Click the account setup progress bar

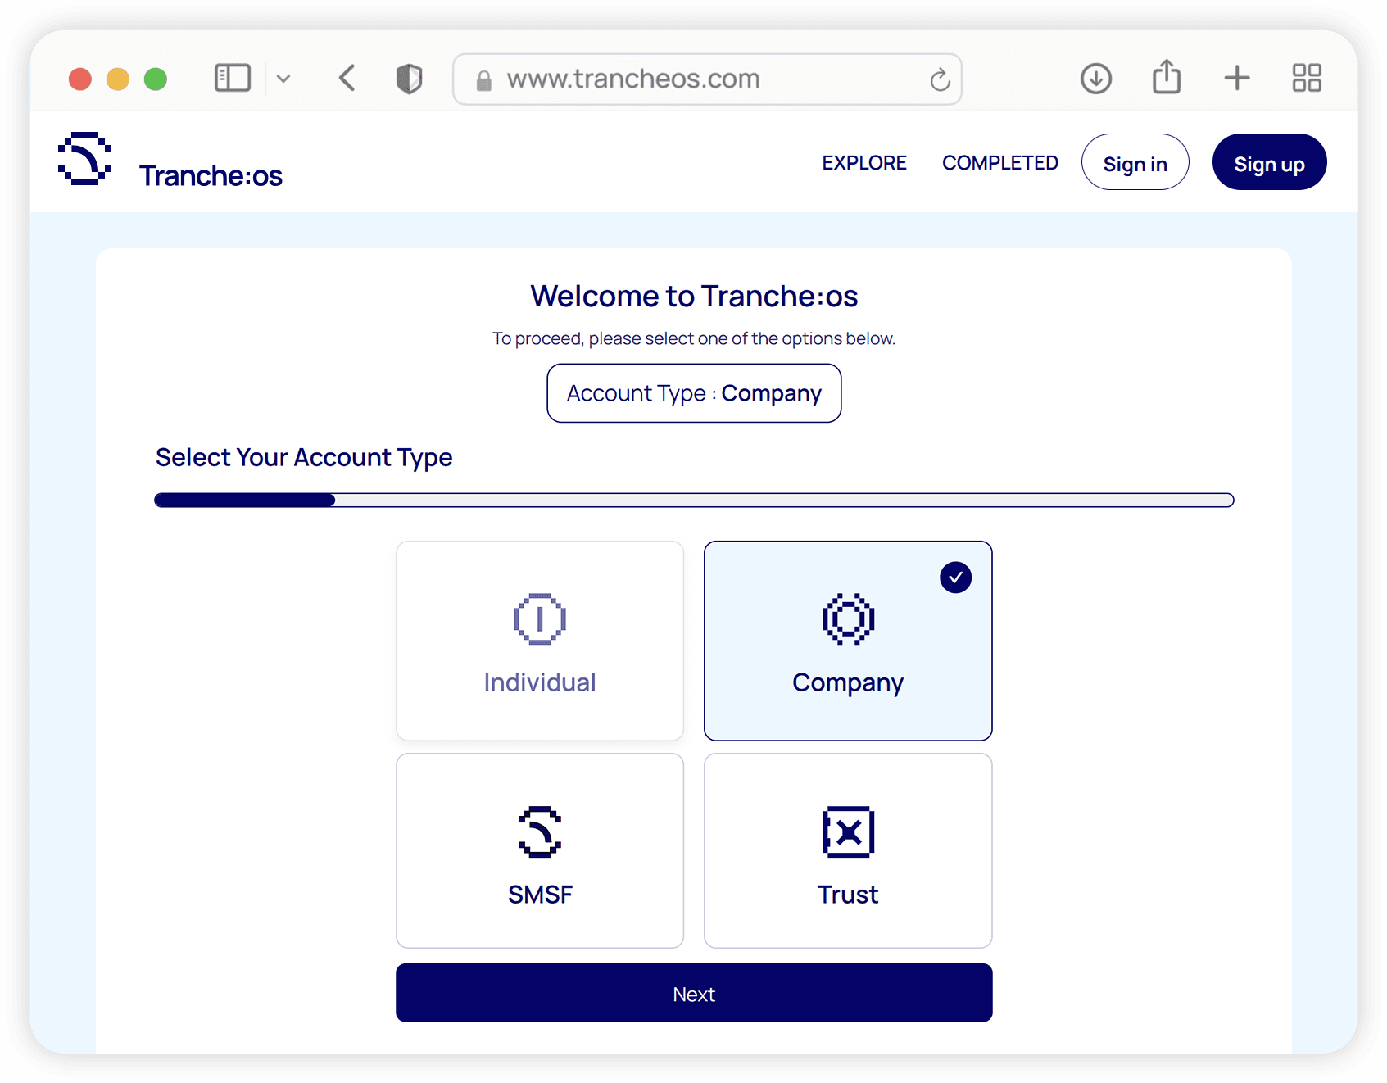point(693,501)
